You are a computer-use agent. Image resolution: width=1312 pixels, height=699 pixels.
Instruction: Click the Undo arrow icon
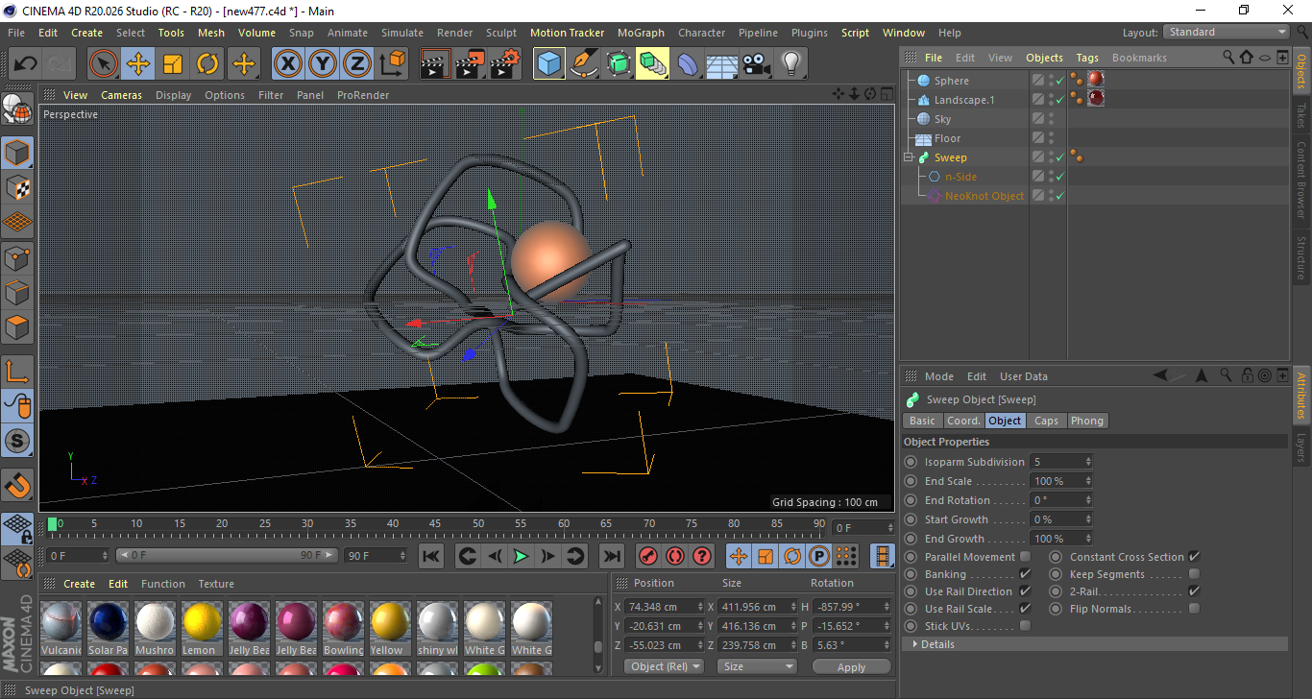(x=26, y=64)
